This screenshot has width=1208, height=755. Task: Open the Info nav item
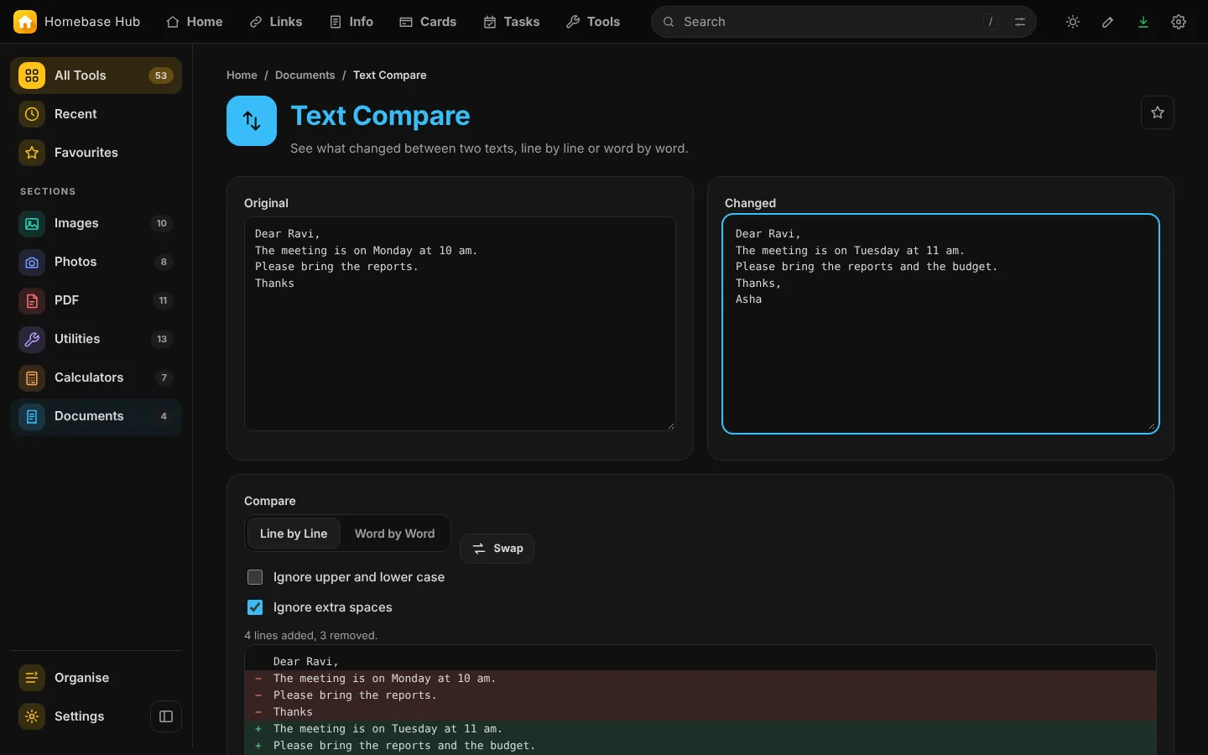(x=351, y=22)
